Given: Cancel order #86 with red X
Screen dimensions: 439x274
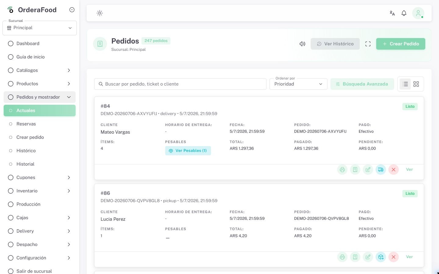Looking at the screenshot, I should pyautogui.click(x=394, y=257).
